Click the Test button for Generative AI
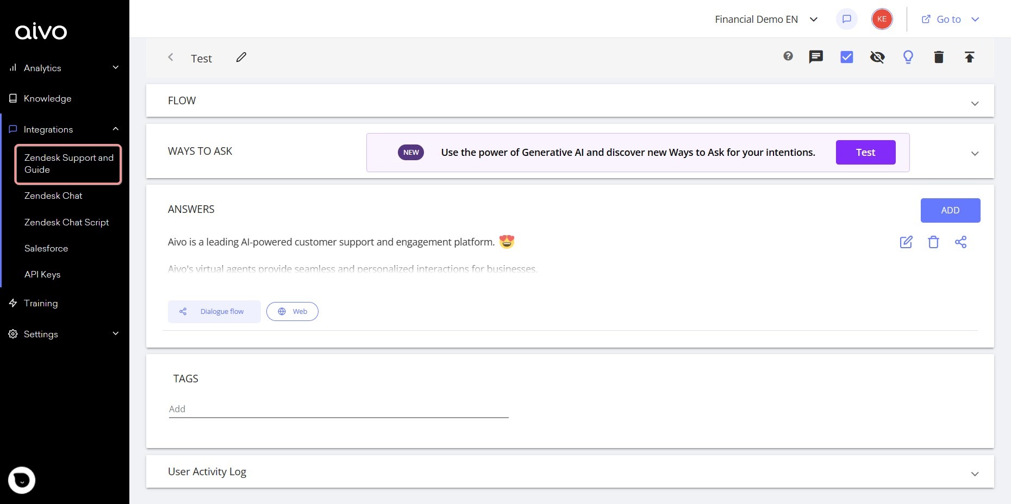 tap(865, 152)
